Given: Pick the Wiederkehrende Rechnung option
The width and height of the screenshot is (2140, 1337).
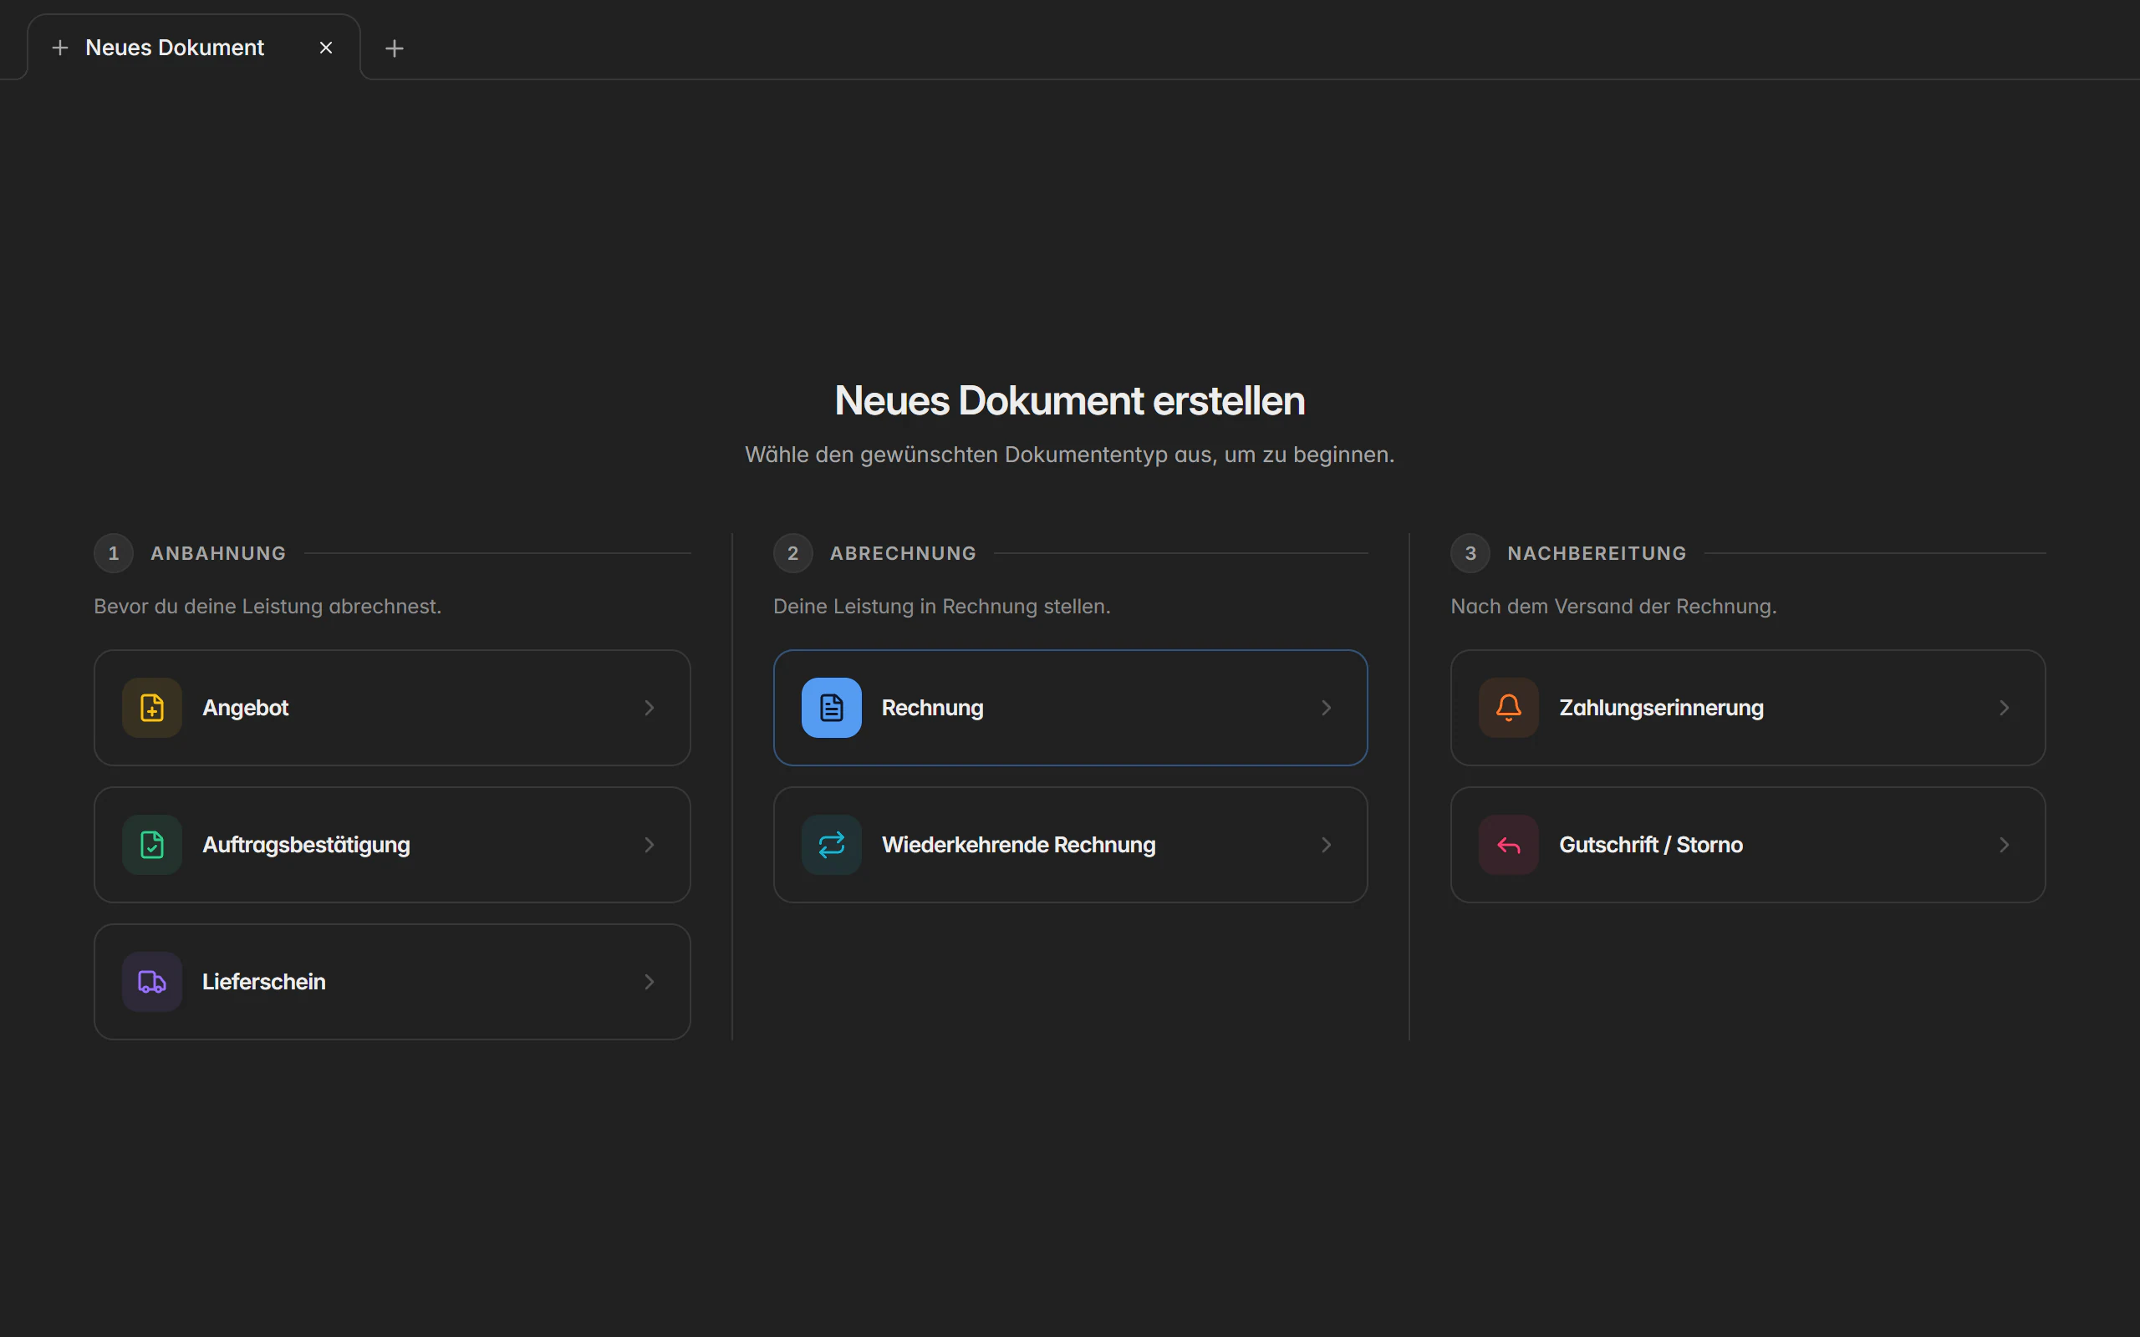Looking at the screenshot, I should coord(1070,845).
